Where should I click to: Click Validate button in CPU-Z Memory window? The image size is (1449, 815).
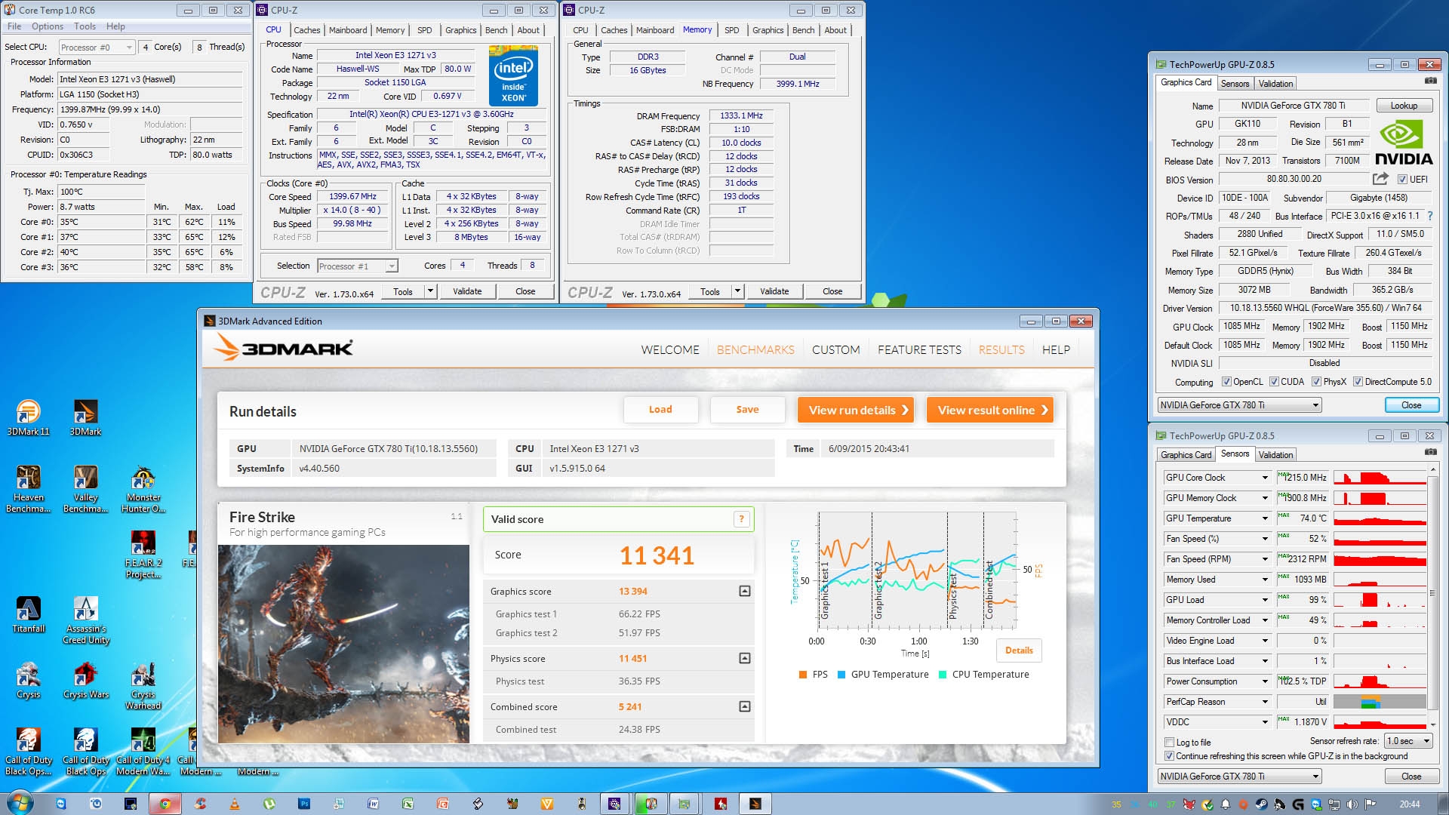[774, 291]
